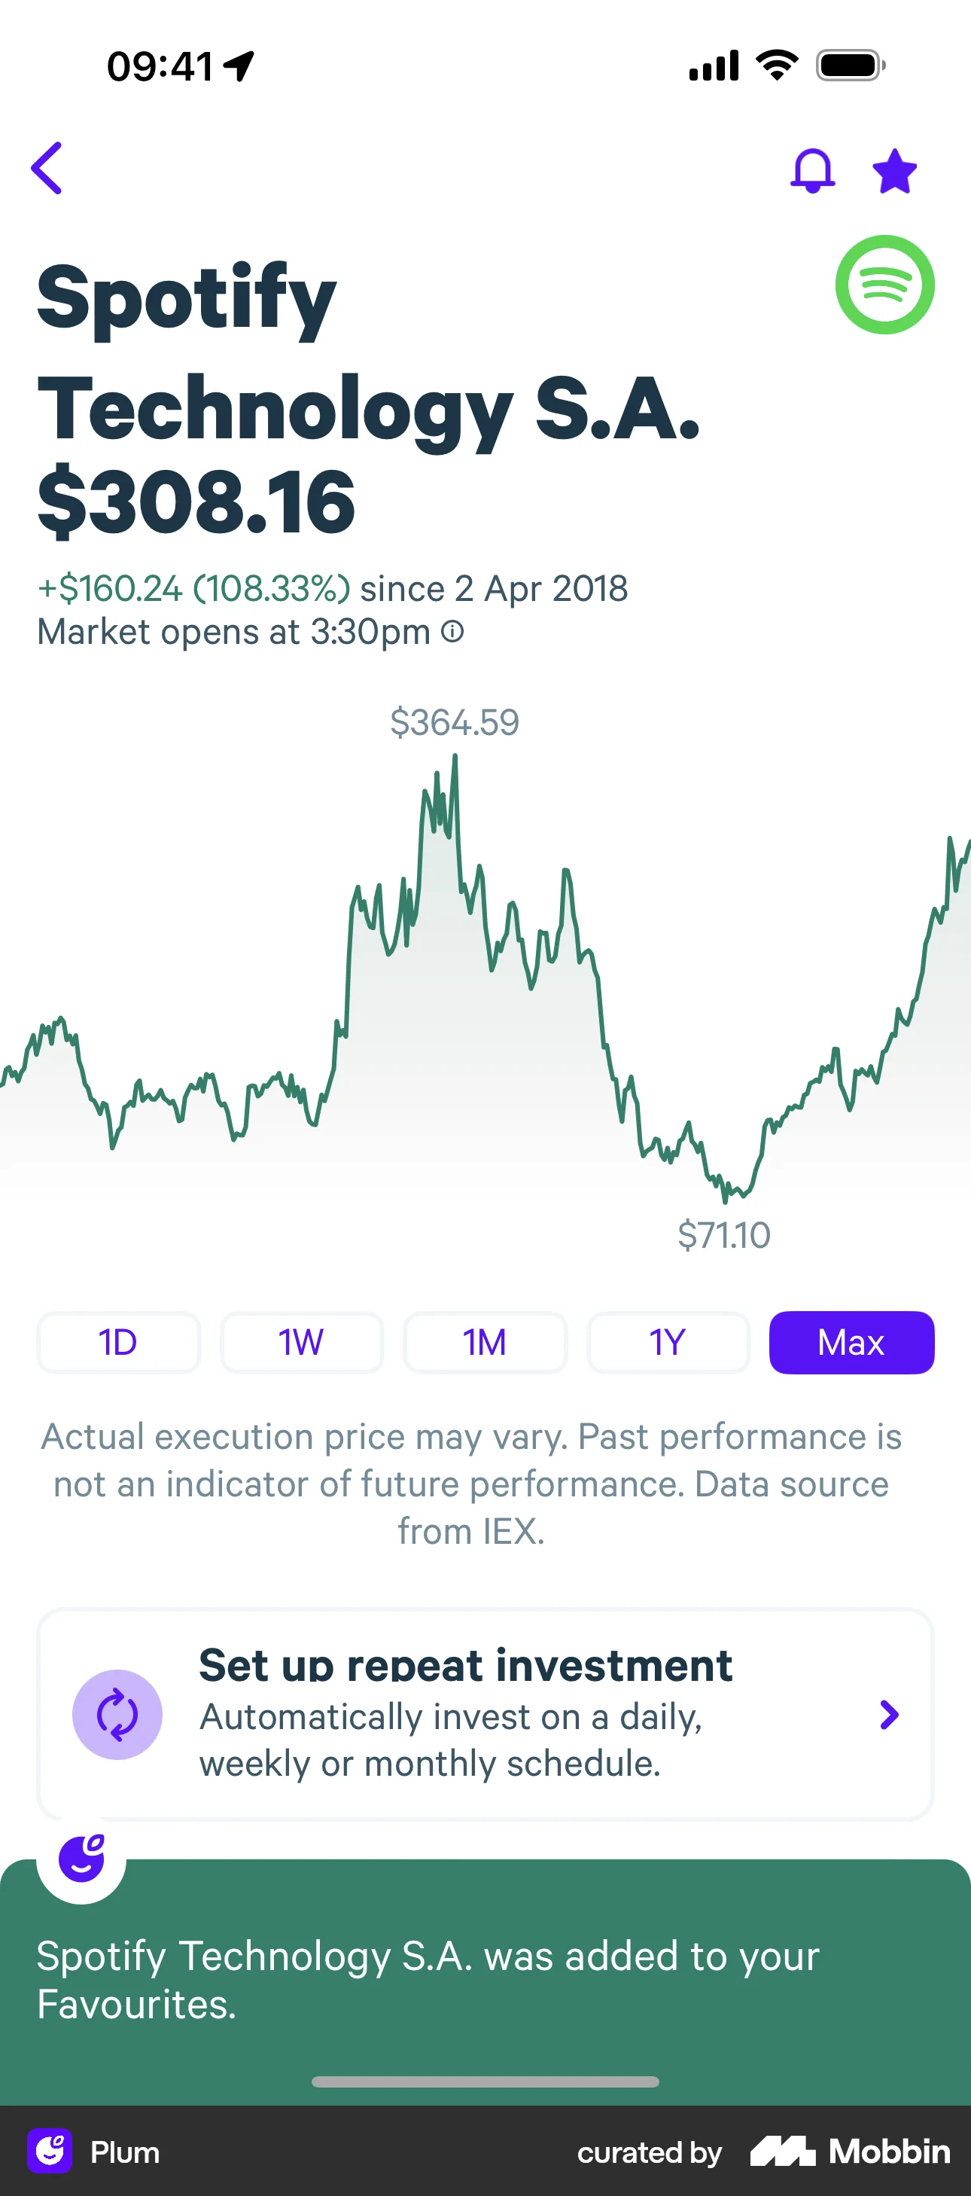Screen dimensions: 971x2196
Task: Select the Max time range
Action: pos(851,1343)
